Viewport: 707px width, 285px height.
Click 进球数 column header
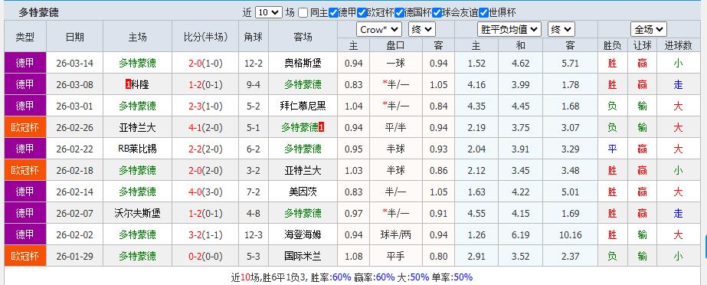pos(678,45)
